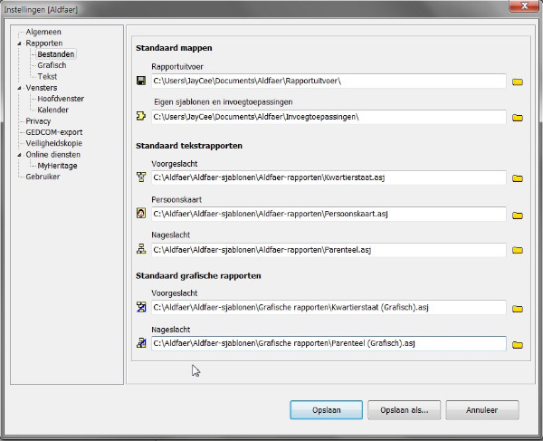The width and height of the screenshot is (543, 441).
Task: Go to GEDCOM-export settings
Action: pos(53,132)
